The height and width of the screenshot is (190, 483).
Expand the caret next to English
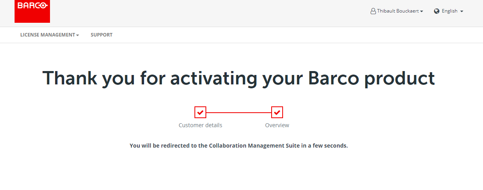(462, 12)
